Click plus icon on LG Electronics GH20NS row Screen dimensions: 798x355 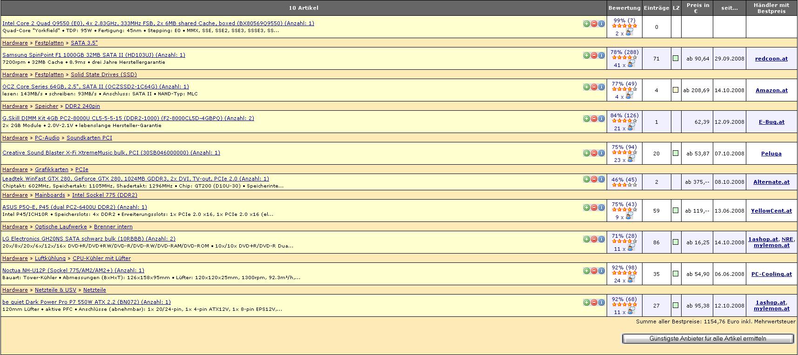click(587, 239)
